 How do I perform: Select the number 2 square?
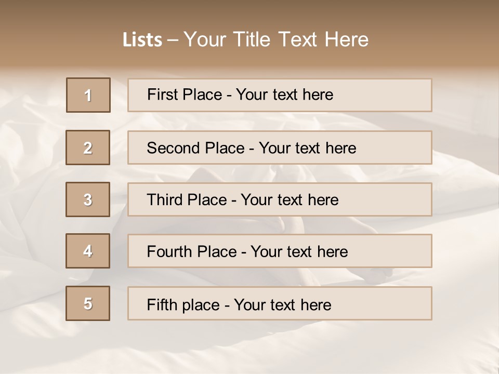tap(88, 148)
